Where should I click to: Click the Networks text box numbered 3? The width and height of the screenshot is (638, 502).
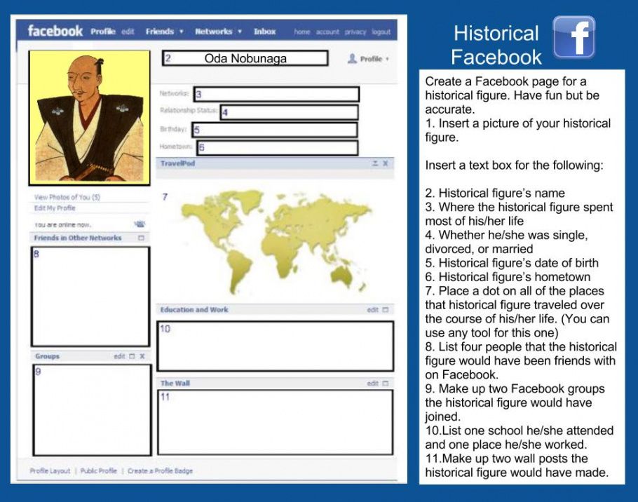pyautogui.click(x=276, y=94)
